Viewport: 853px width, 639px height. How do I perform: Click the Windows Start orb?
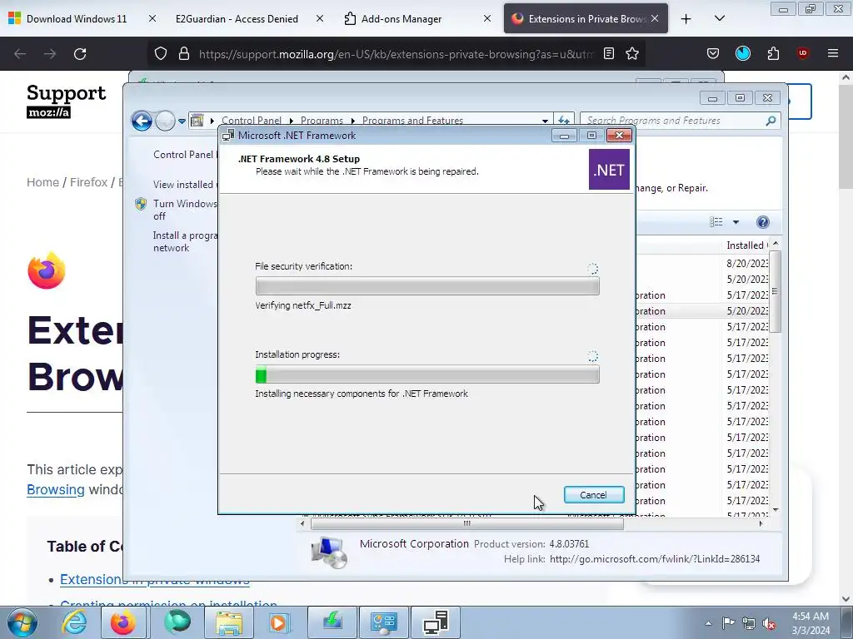(22, 622)
